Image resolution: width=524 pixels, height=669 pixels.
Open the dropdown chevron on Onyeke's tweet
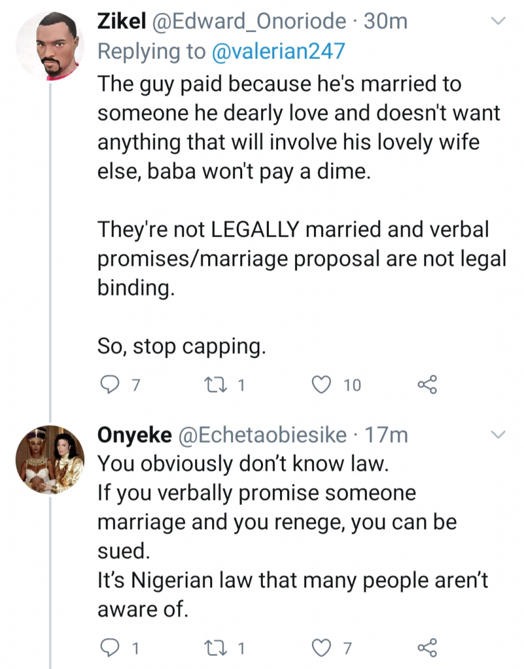pyautogui.click(x=499, y=434)
